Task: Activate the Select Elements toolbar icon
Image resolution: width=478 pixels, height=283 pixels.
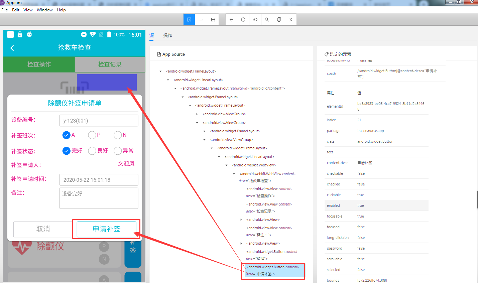Action: point(189,20)
